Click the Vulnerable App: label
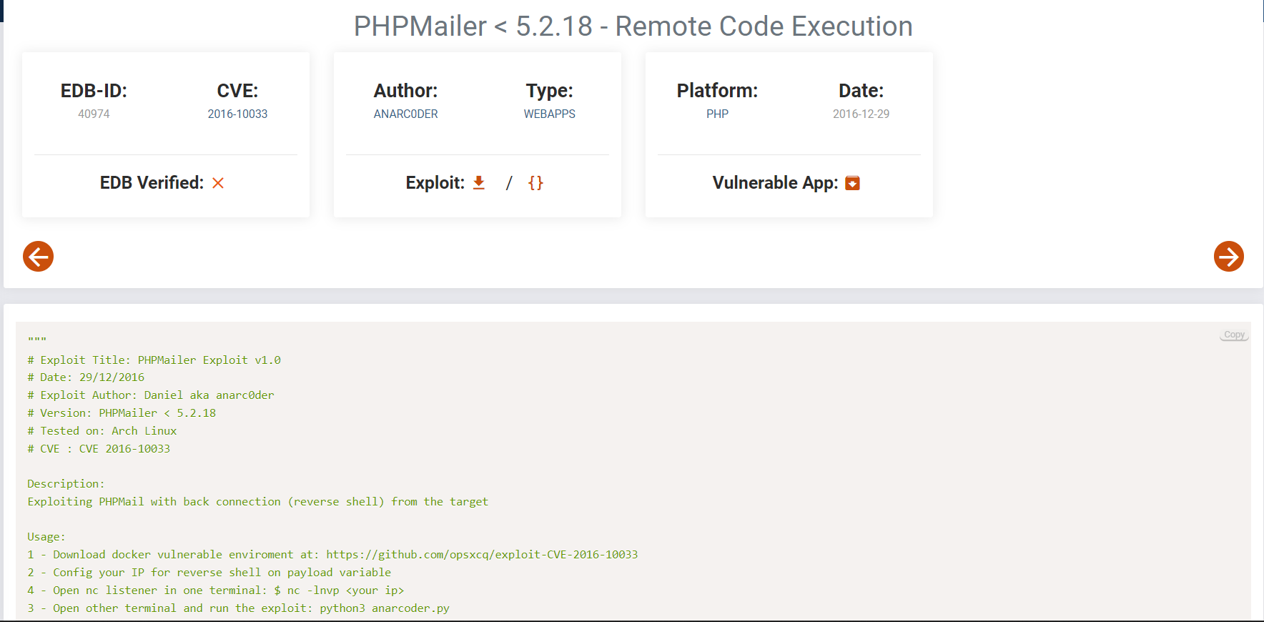 click(775, 183)
